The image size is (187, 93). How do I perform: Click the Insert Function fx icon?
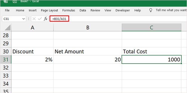click(x=46, y=19)
